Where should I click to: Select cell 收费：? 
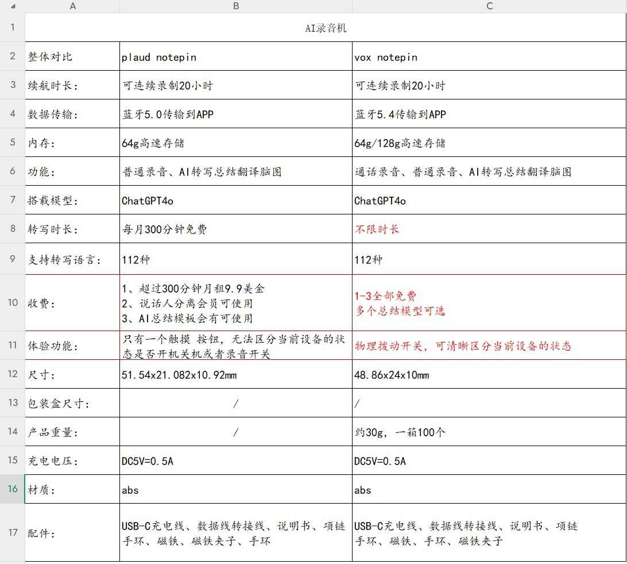click(x=72, y=302)
